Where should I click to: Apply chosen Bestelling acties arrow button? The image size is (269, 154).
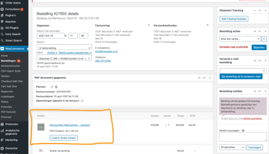pos(264,39)
